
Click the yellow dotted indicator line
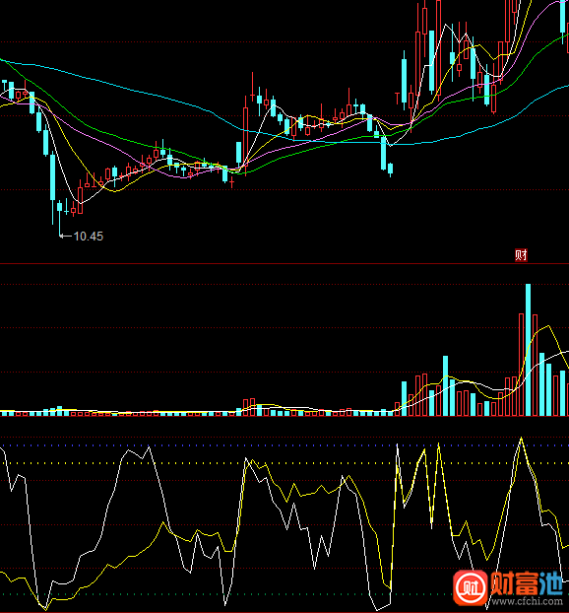click(x=284, y=463)
